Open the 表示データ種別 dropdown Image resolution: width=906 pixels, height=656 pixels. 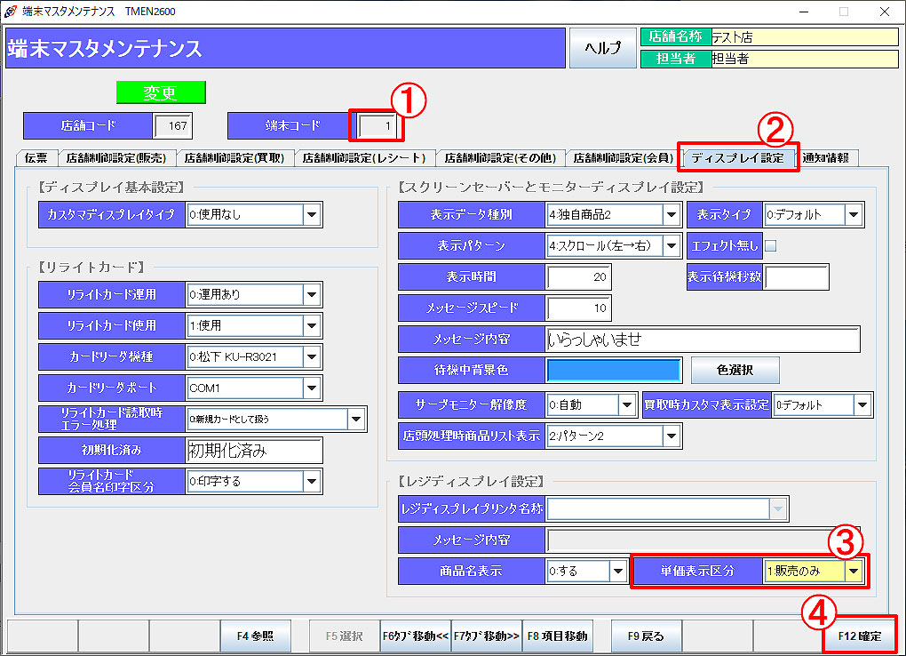tap(673, 214)
